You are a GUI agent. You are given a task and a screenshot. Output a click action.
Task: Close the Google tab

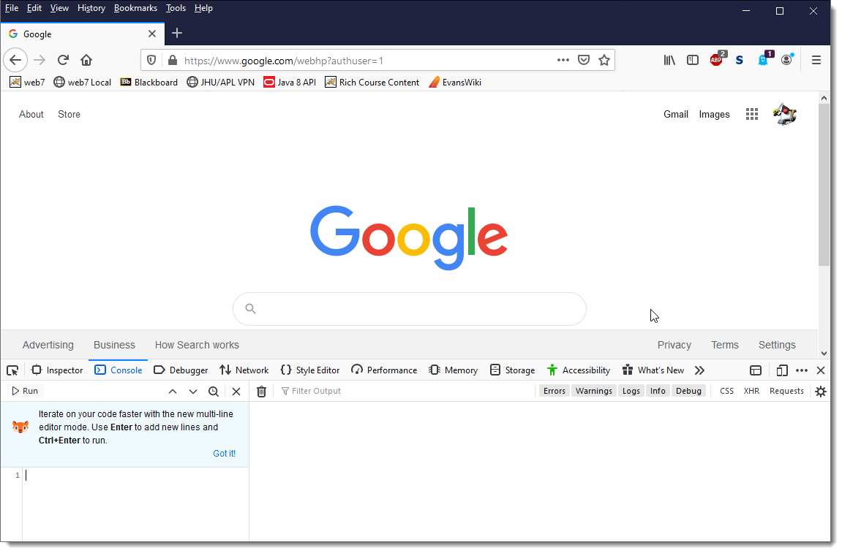pyautogui.click(x=152, y=34)
